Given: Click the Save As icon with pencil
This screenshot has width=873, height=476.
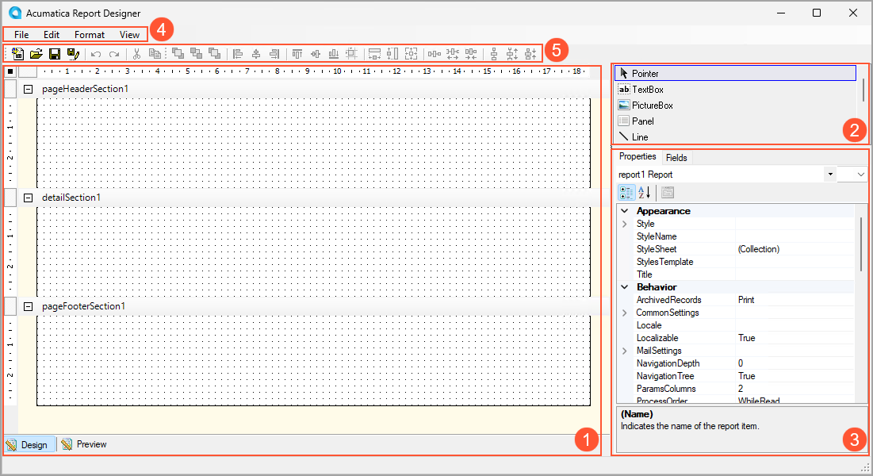Looking at the screenshot, I should [x=73, y=53].
